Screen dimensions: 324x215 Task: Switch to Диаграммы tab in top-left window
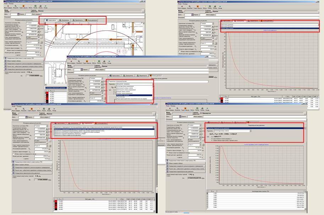[x=64, y=20]
